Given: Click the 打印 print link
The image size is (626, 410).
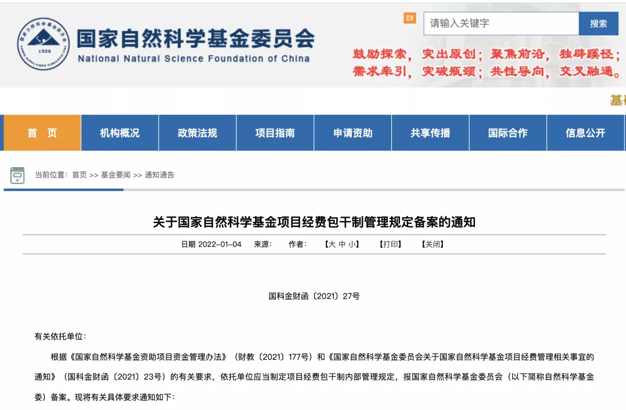Looking at the screenshot, I should [x=390, y=244].
